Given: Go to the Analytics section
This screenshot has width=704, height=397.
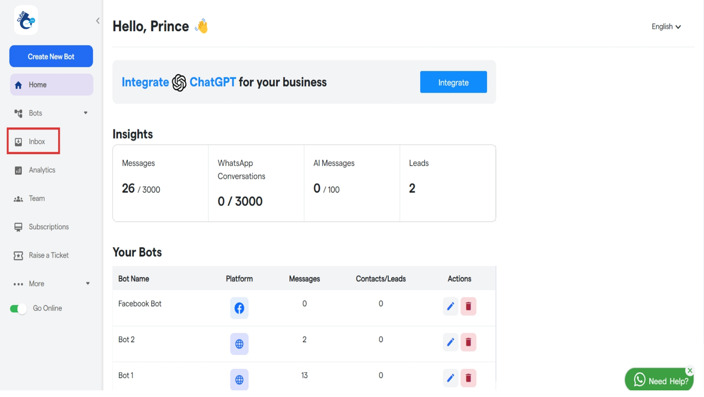Looking at the screenshot, I should pos(42,170).
